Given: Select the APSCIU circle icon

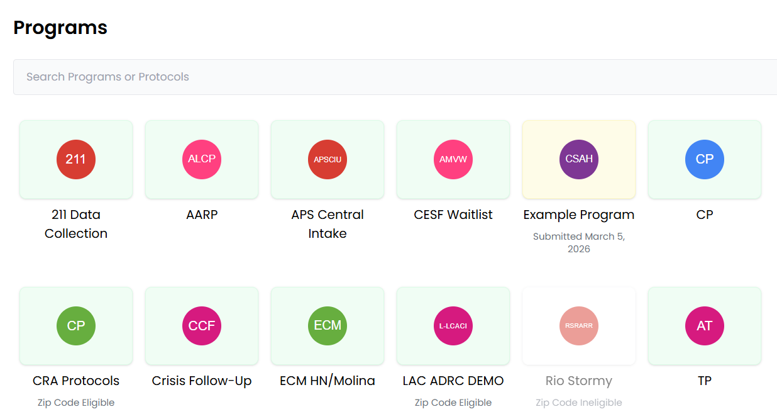Looking at the screenshot, I should click(x=328, y=159).
